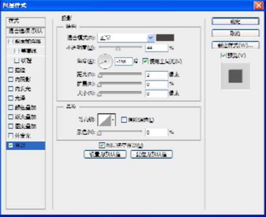Open the contour picker dropdown arrow
The width and height of the screenshot is (266, 217).
click(113, 120)
